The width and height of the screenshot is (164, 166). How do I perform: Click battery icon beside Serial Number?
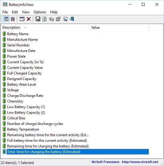[4, 45]
